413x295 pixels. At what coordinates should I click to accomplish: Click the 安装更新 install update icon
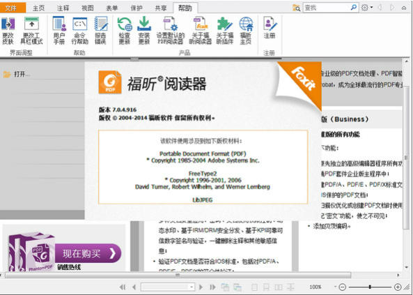pyautogui.click(x=144, y=31)
